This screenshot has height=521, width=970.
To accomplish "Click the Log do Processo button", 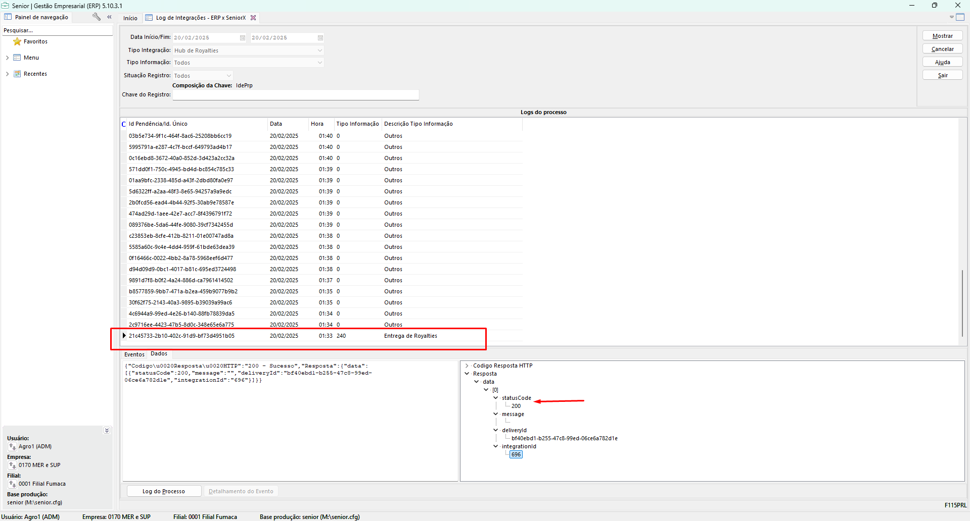I will pyautogui.click(x=164, y=491).
